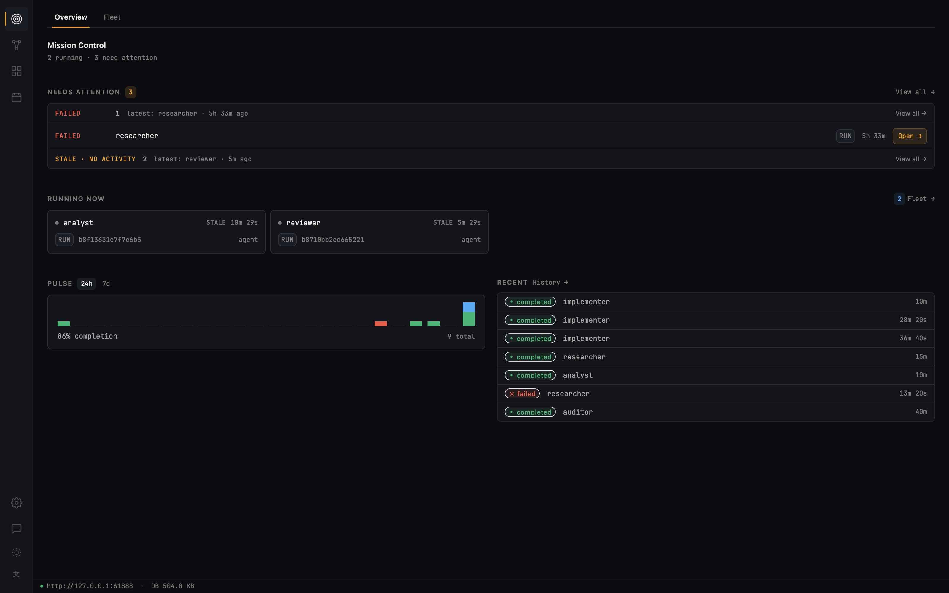Image resolution: width=949 pixels, height=593 pixels.
Task: Click the server URL in status bar
Action: (90, 586)
